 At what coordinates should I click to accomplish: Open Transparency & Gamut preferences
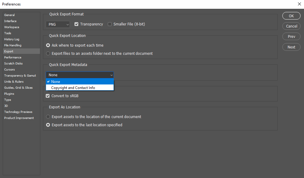pos(20,75)
